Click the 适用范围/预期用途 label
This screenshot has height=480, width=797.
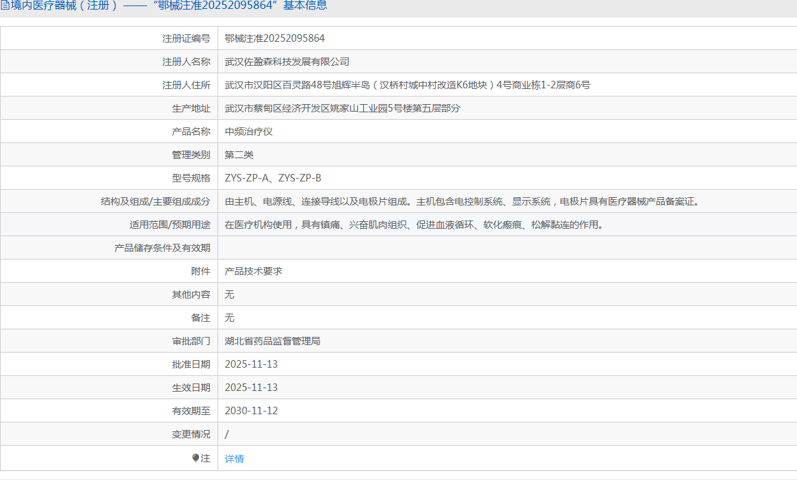170,225
